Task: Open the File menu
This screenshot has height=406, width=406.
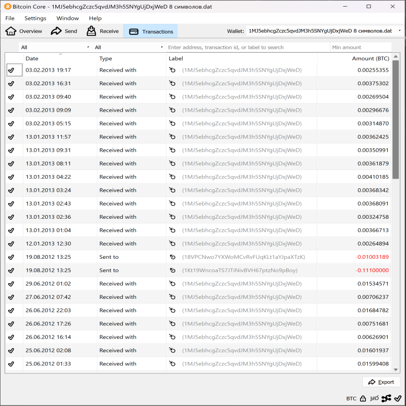Action: 10,18
